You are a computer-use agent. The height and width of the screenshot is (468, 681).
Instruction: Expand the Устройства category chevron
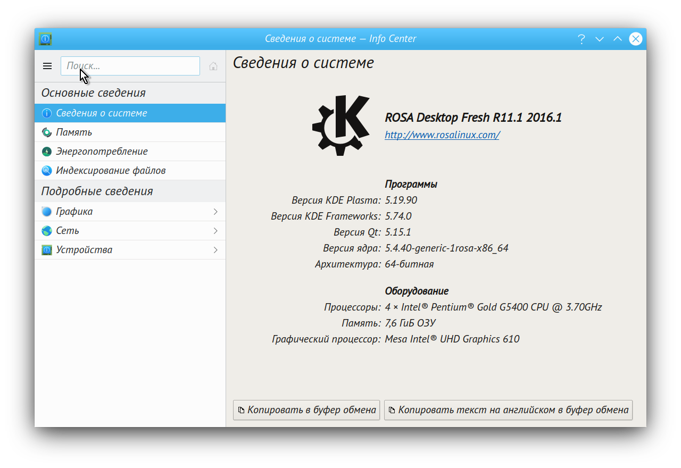215,250
